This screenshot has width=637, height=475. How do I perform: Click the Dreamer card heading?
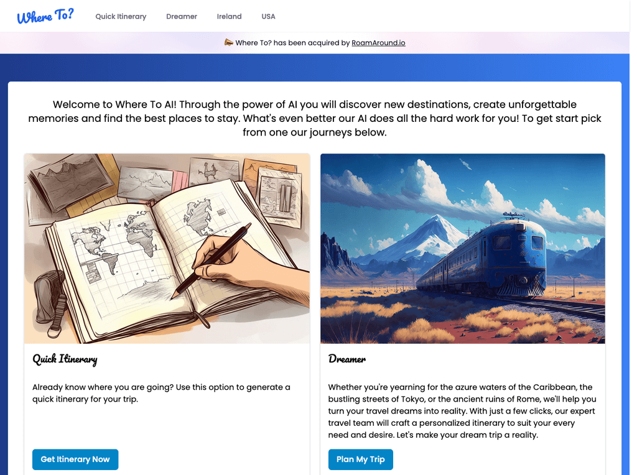(347, 359)
